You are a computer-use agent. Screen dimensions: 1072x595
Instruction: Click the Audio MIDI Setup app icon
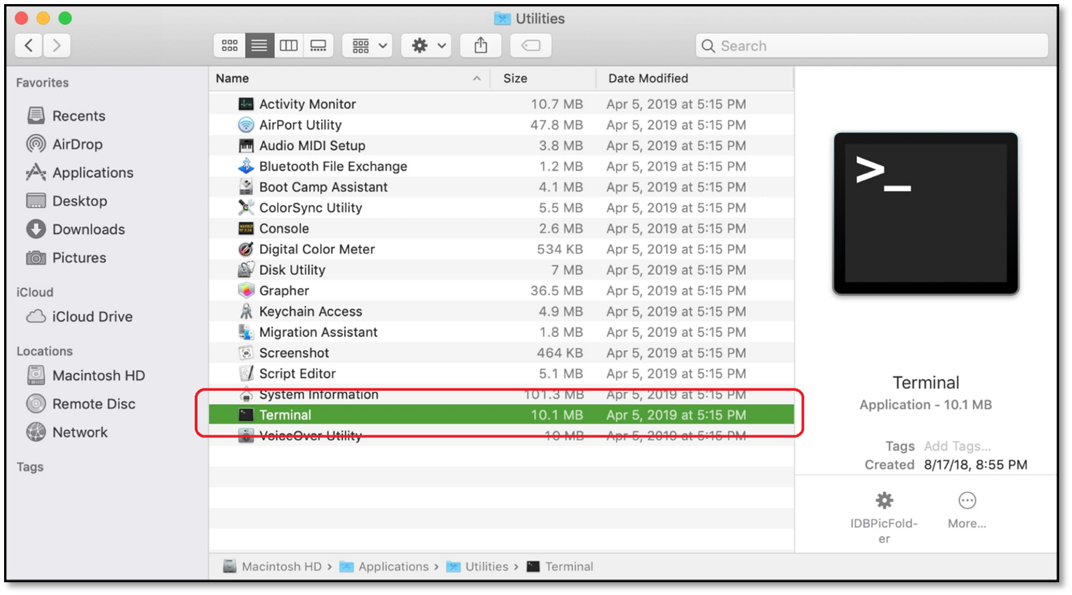246,145
